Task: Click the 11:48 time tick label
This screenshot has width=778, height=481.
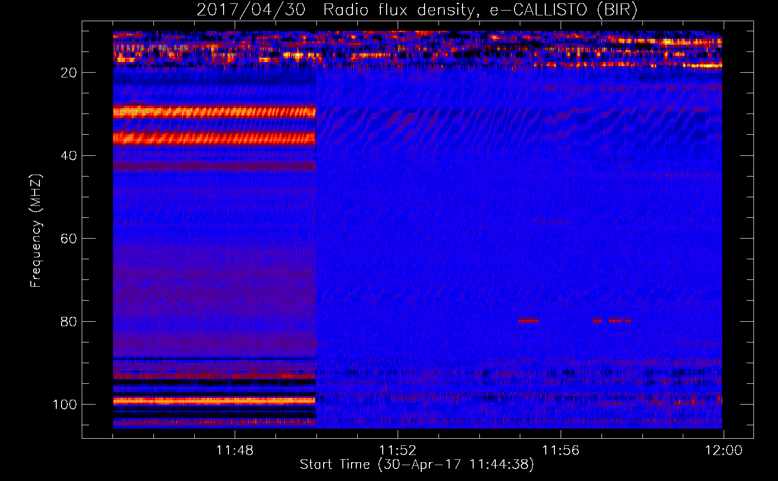Action: (235, 451)
